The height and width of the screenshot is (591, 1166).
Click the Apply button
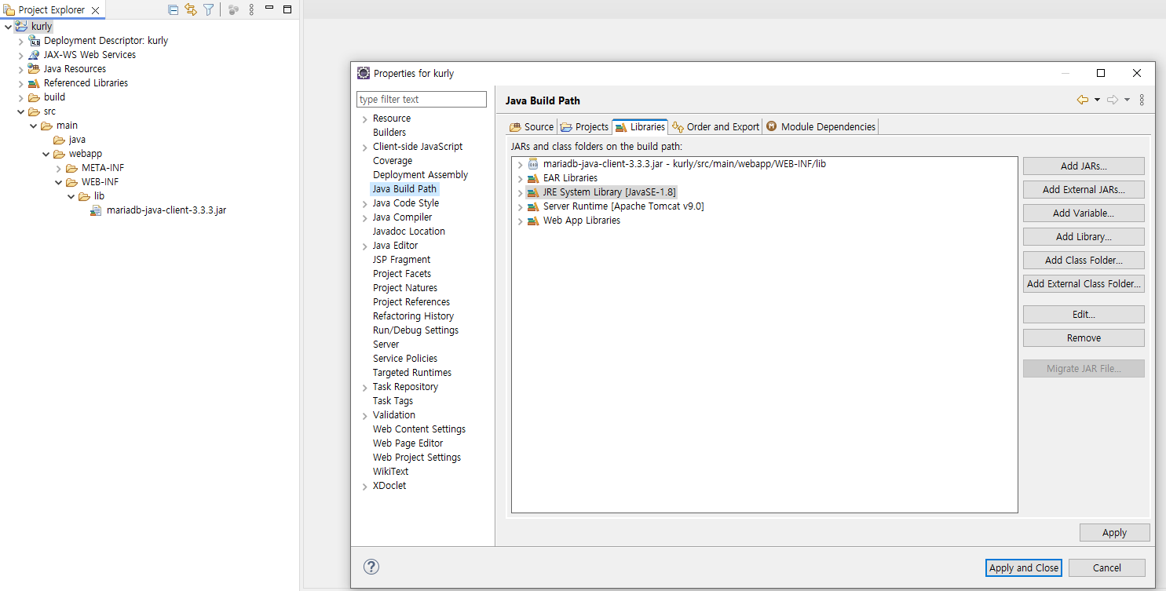point(1114,532)
